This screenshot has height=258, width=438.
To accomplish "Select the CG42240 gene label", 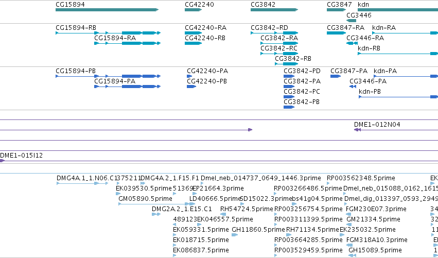I will (200, 5).
